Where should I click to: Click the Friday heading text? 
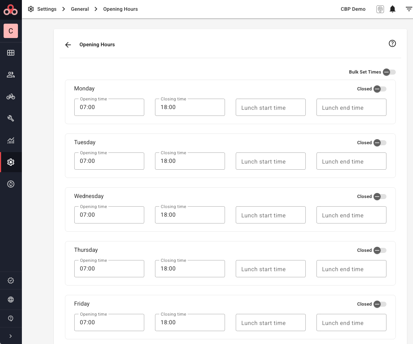pos(82,304)
